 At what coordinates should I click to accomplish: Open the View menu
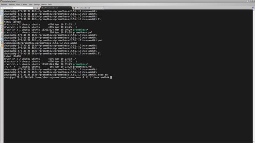click(x=18, y=4)
